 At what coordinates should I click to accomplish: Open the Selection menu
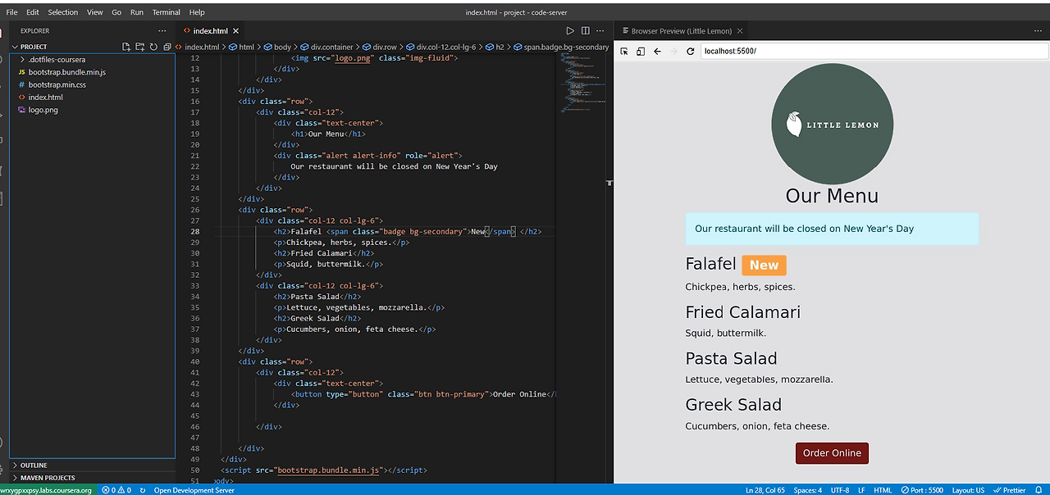click(63, 12)
